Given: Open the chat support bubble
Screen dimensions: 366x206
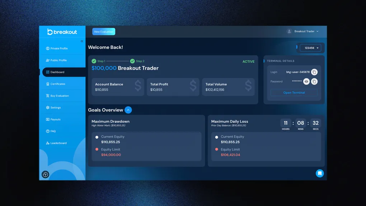Looking at the screenshot, I should pyautogui.click(x=320, y=173).
